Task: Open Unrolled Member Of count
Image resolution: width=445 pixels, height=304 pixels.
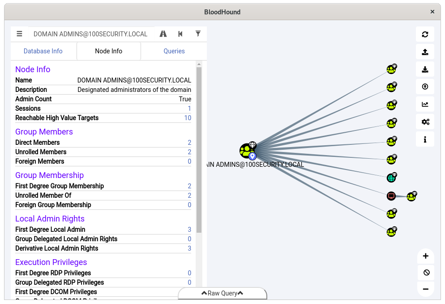Action: click(189, 195)
